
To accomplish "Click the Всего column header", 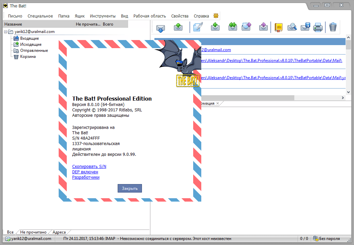I will (x=115, y=24).
